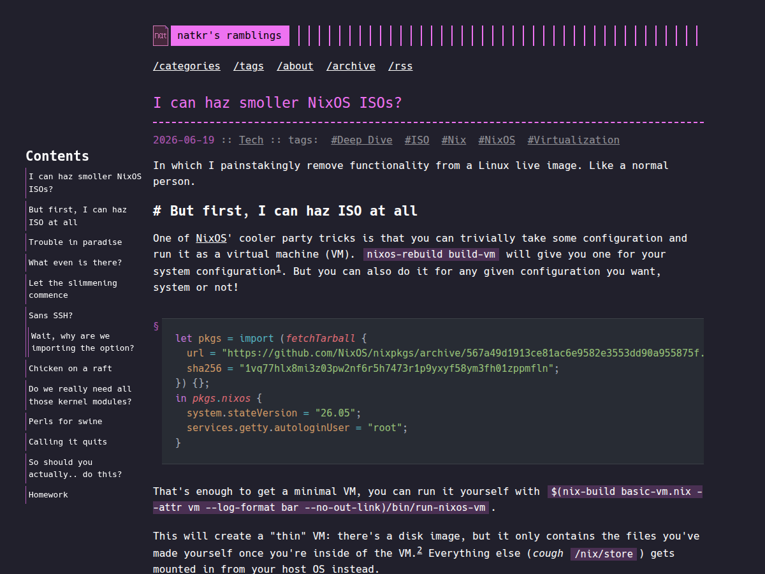Go to the /about page
The height and width of the screenshot is (574, 765).
(295, 66)
